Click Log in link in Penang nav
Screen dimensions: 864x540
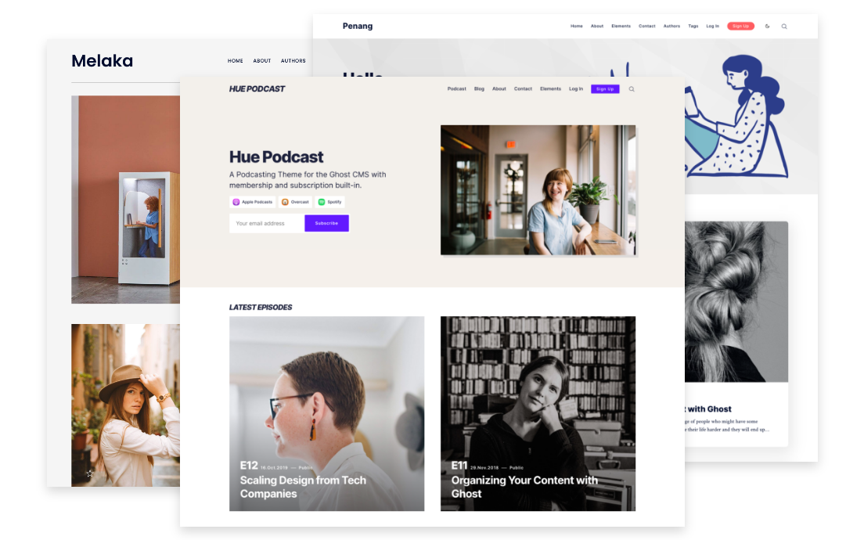712,26
